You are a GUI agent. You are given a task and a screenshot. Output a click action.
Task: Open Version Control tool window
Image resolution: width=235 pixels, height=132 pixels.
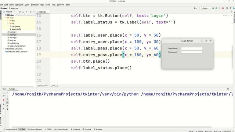(10, 129)
